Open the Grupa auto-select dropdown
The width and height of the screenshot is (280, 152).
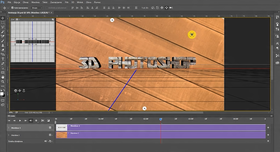(x=37, y=8)
